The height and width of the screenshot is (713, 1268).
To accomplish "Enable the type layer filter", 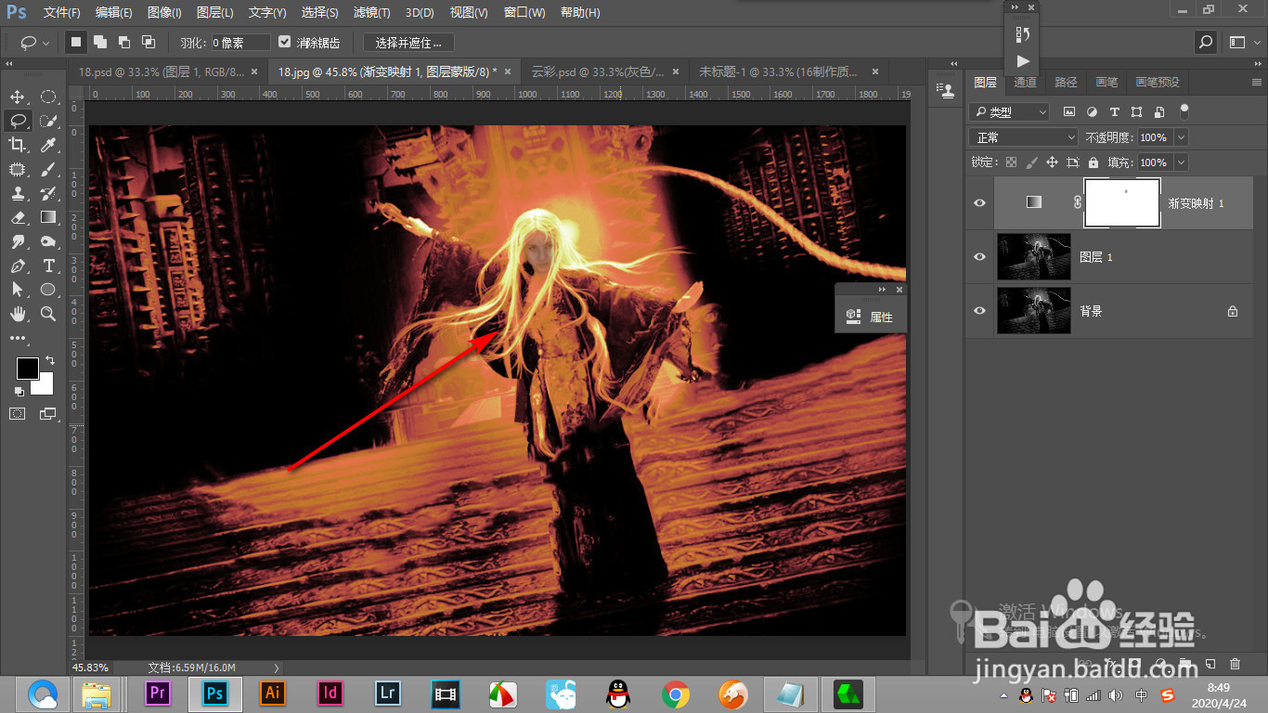I will coord(1114,111).
